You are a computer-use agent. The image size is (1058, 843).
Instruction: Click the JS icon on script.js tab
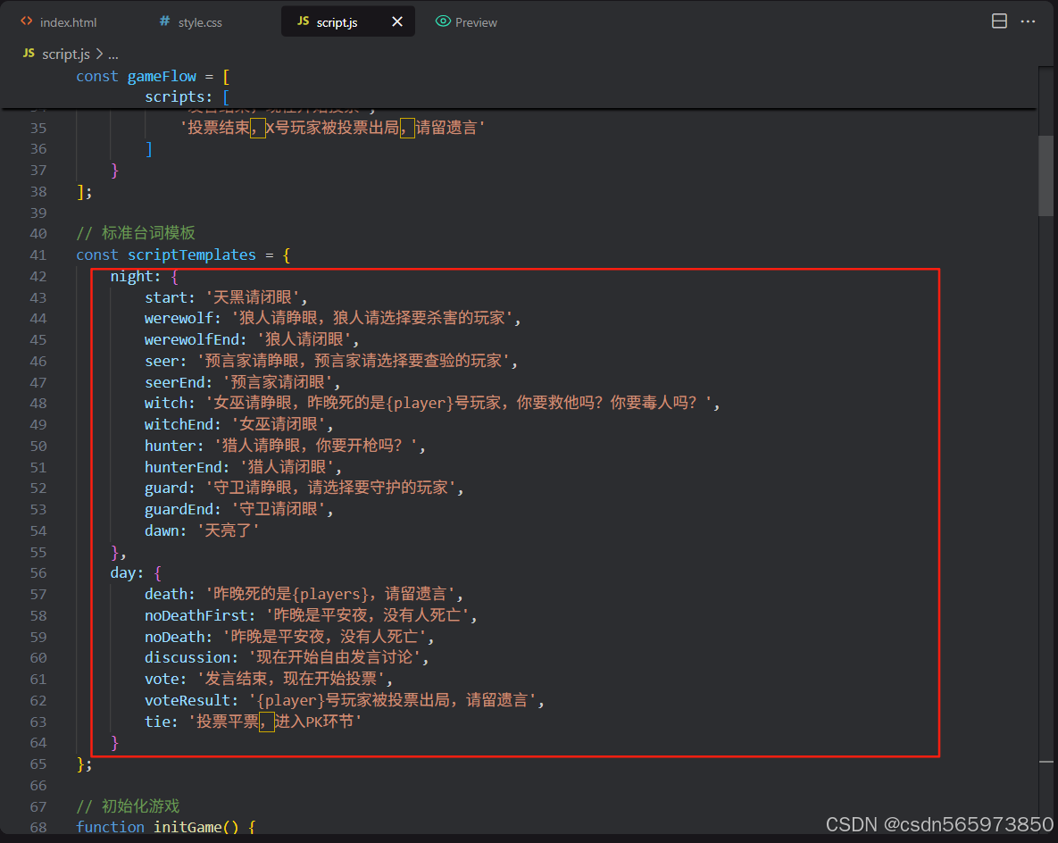point(303,21)
